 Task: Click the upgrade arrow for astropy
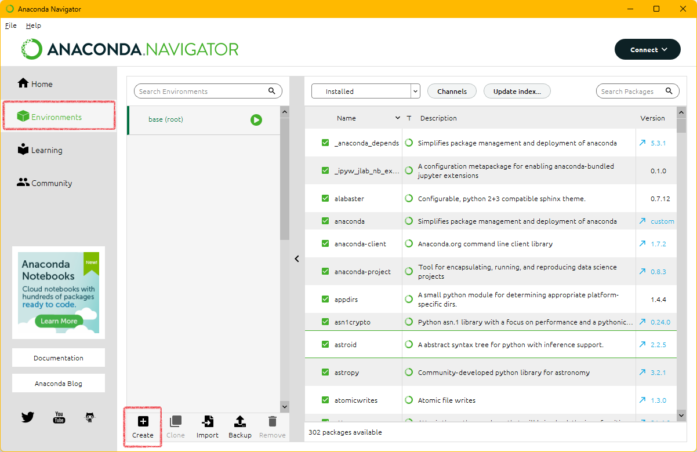click(x=642, y=372)
